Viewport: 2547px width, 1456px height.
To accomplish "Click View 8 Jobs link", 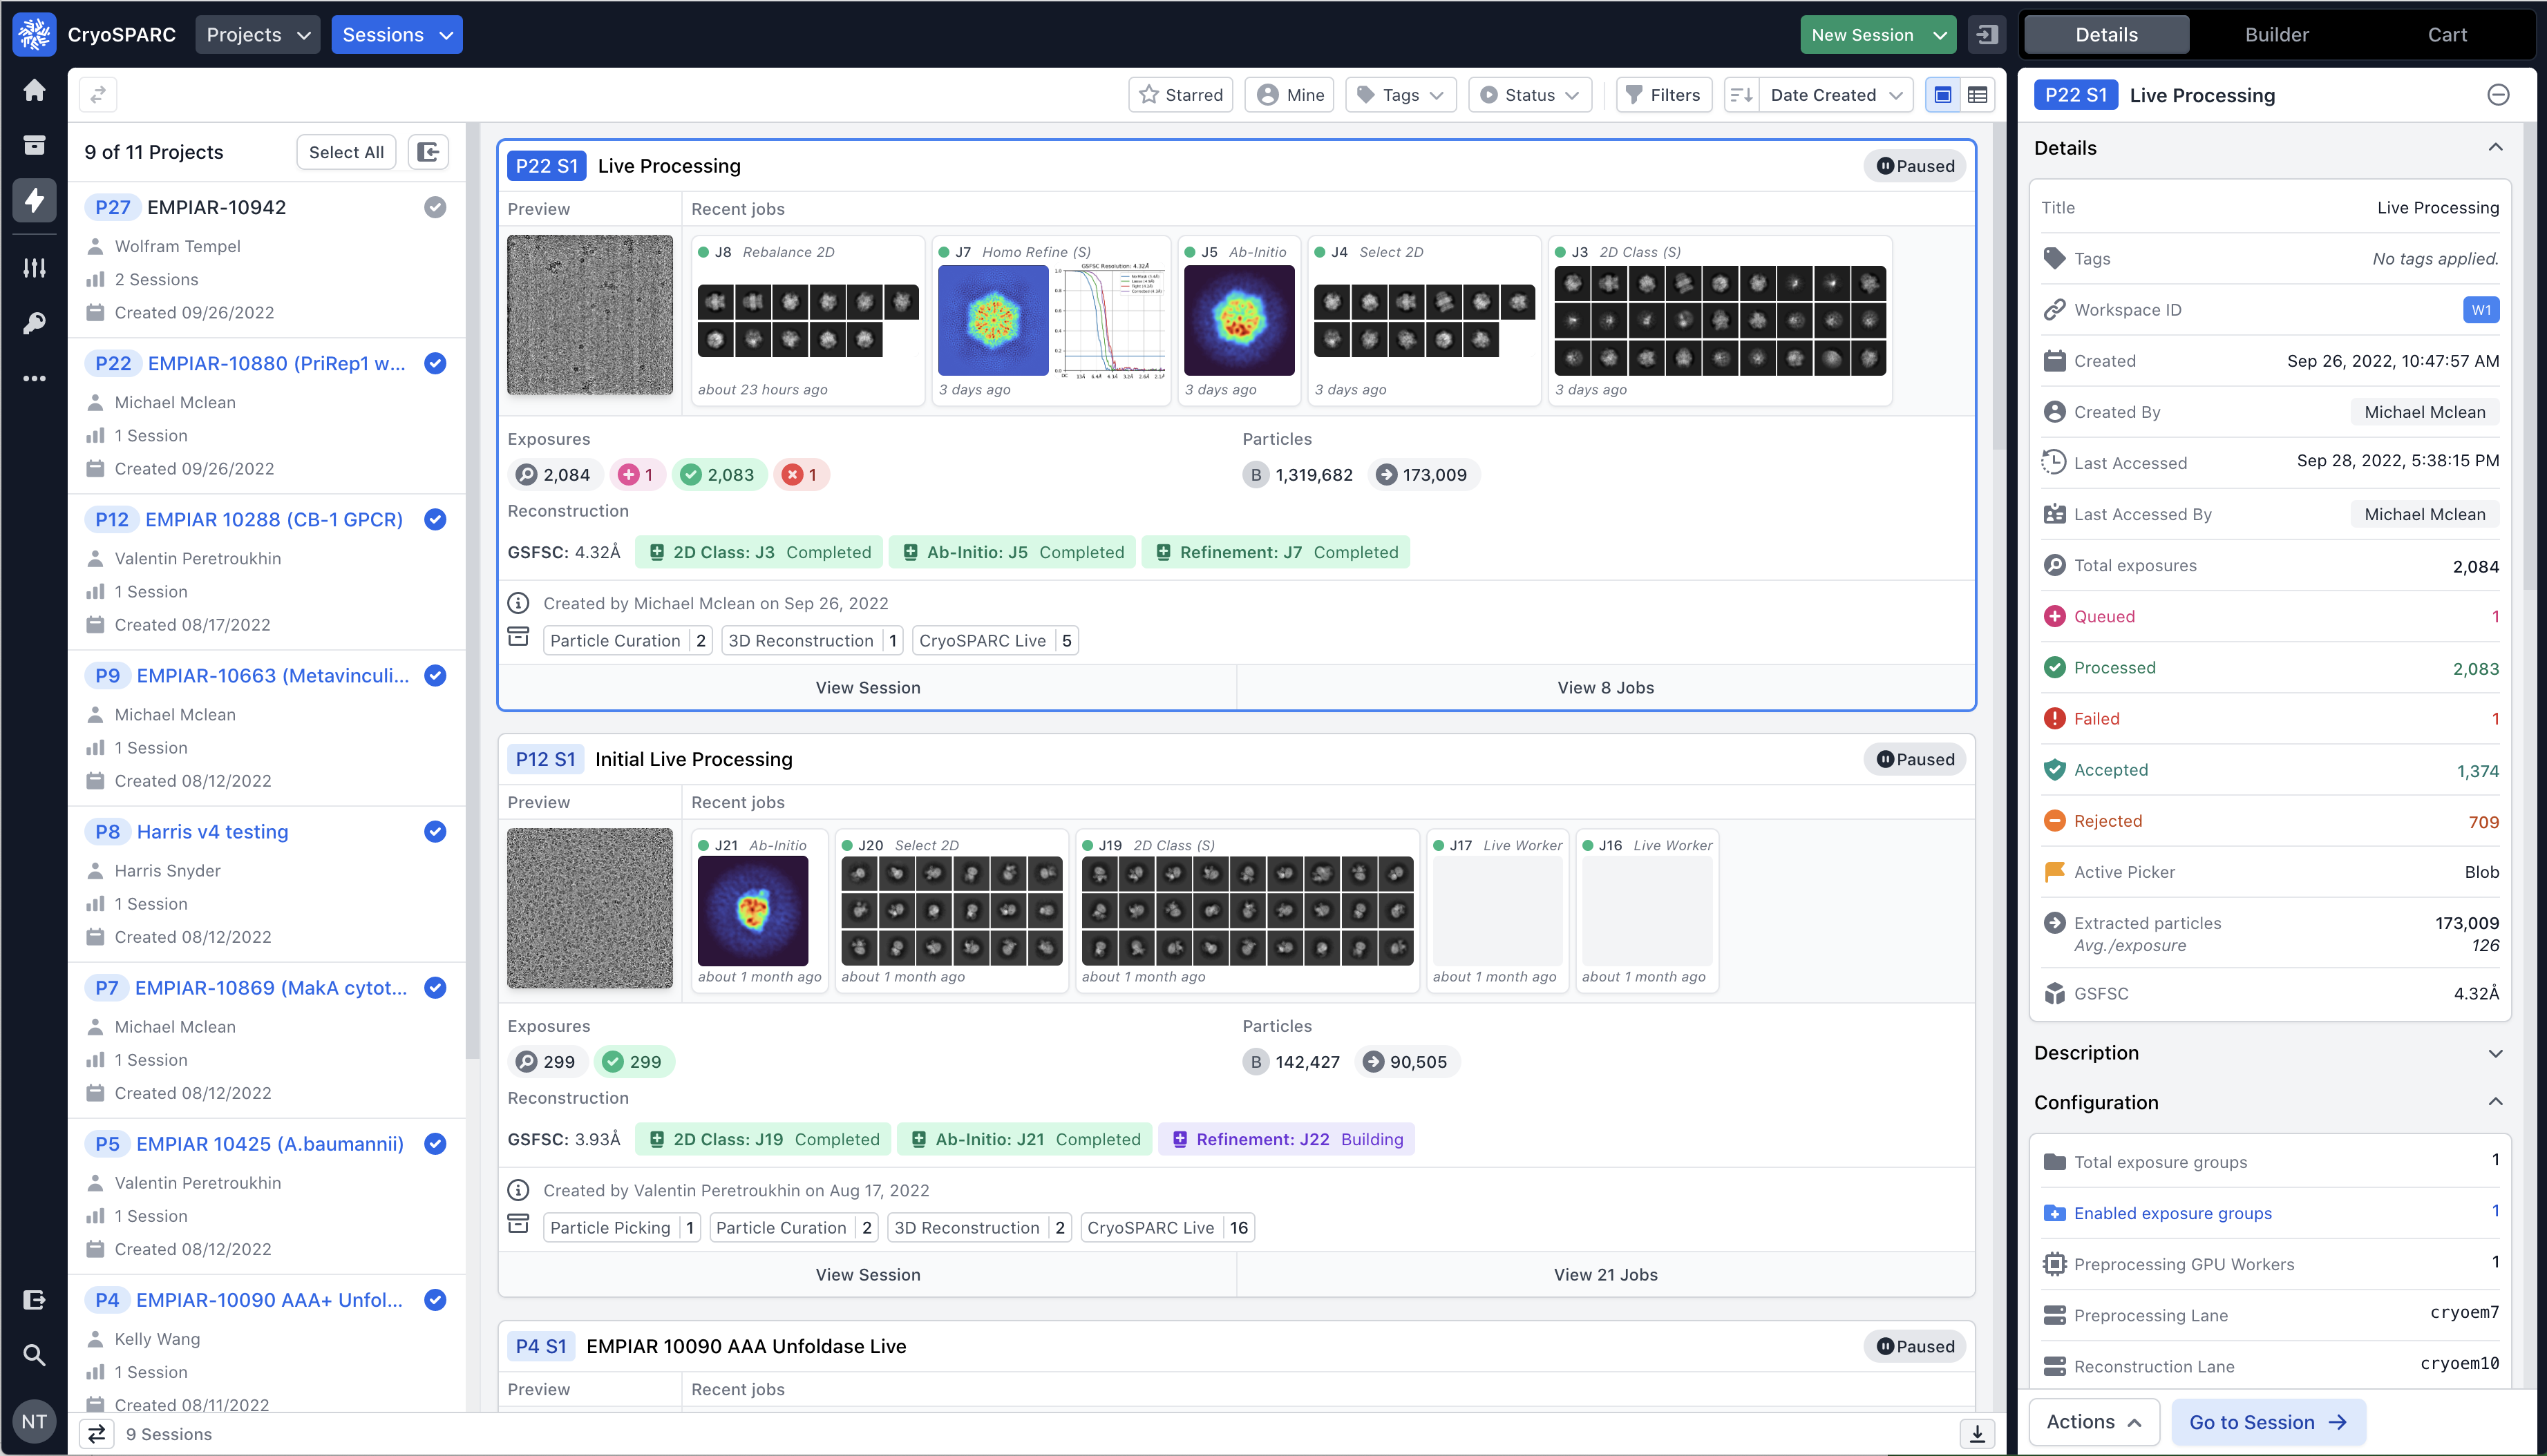I will pos(1604,687).
